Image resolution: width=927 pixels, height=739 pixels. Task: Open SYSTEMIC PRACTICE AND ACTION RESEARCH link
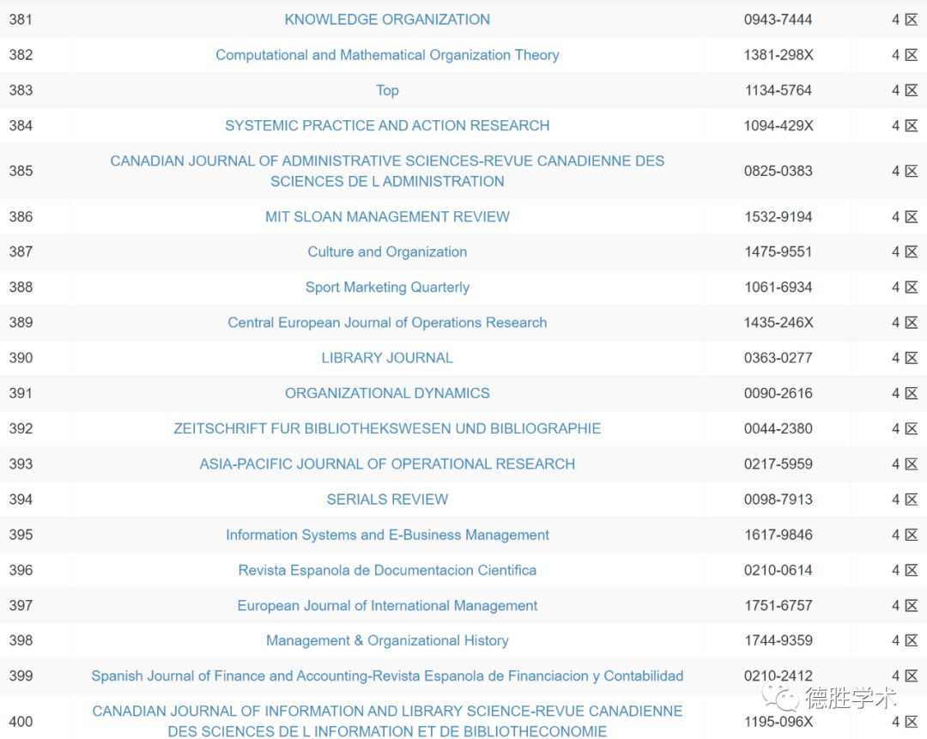[x=387, y=125]
